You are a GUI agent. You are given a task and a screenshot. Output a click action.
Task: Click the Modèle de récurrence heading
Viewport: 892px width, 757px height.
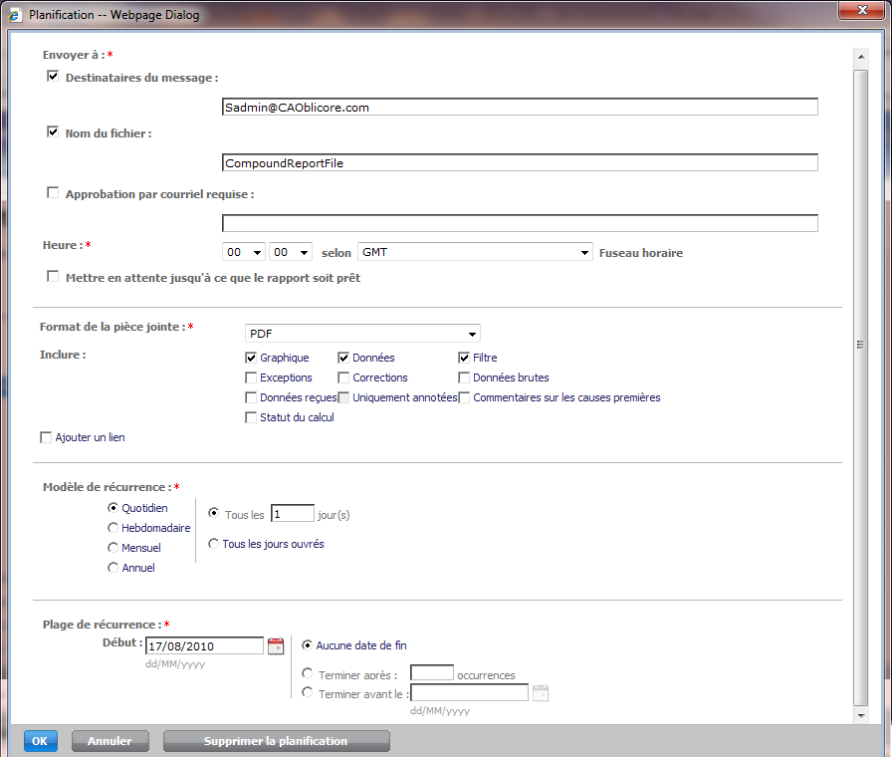105,487
